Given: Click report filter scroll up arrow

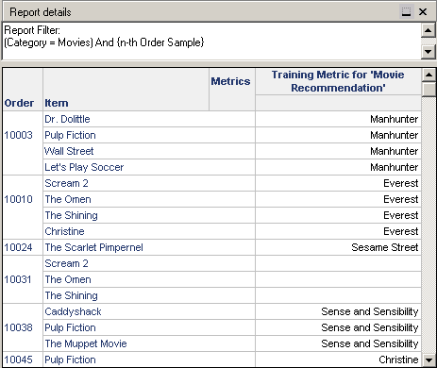Looking at the screenshot, I should click(x=428, y=30).
